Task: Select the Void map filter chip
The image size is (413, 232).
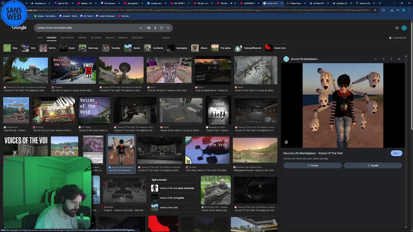Action: click(89, 48)
